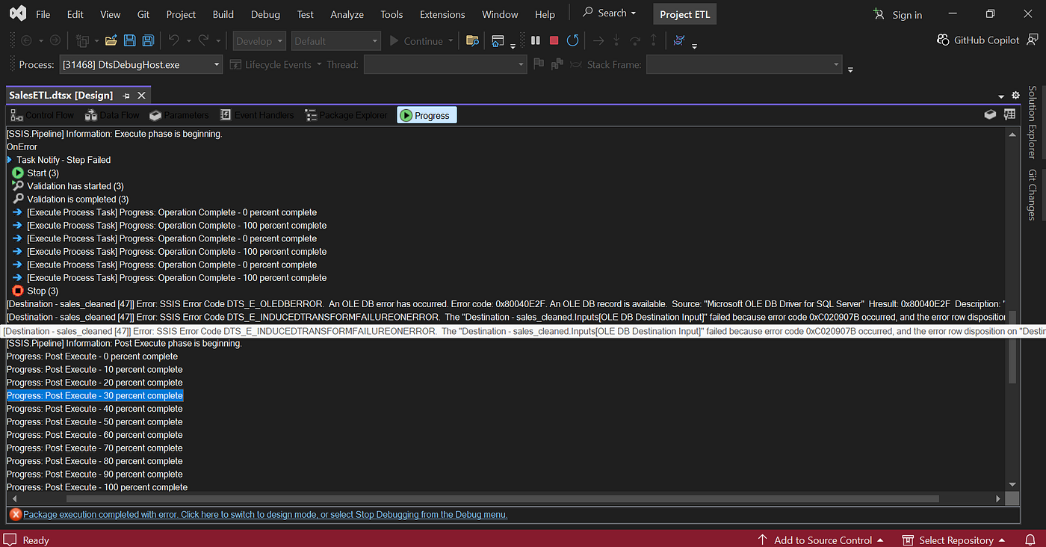Close the SalesETL.dtsx tab
The image size is (1046, 547).
[x=141, y=96]
